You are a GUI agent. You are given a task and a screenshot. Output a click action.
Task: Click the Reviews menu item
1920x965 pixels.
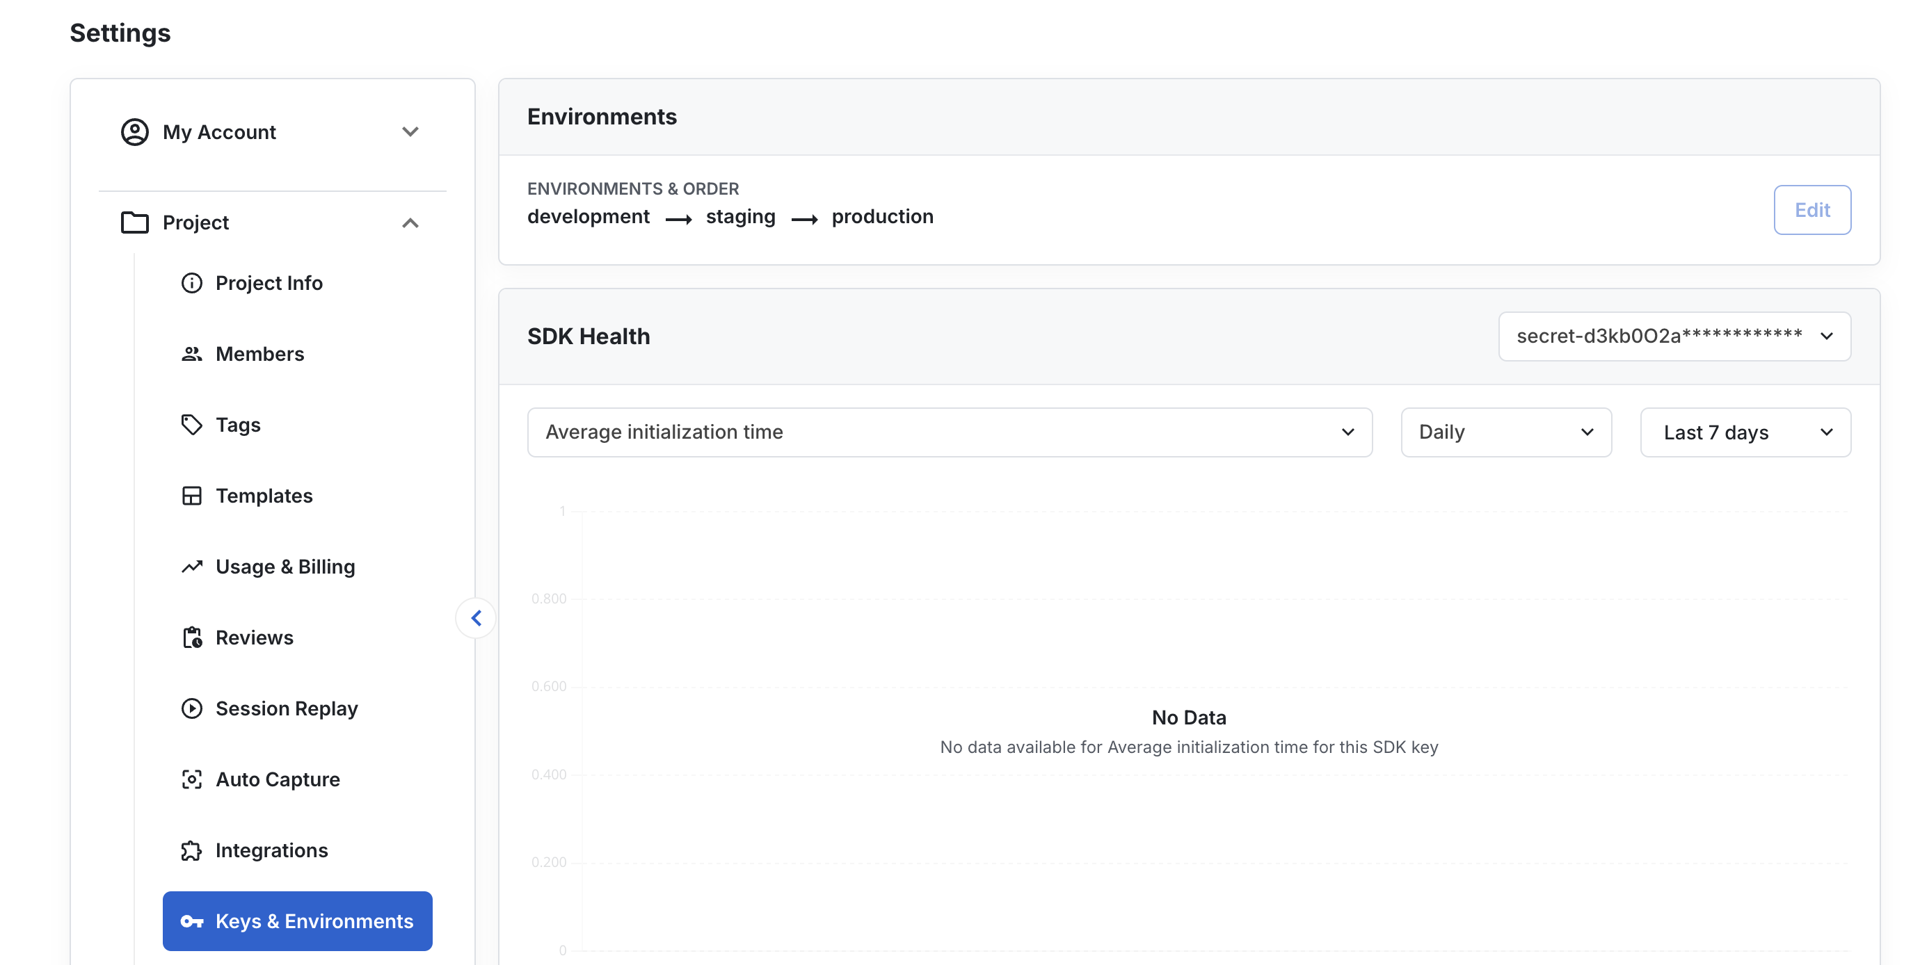tap(254, 636)
